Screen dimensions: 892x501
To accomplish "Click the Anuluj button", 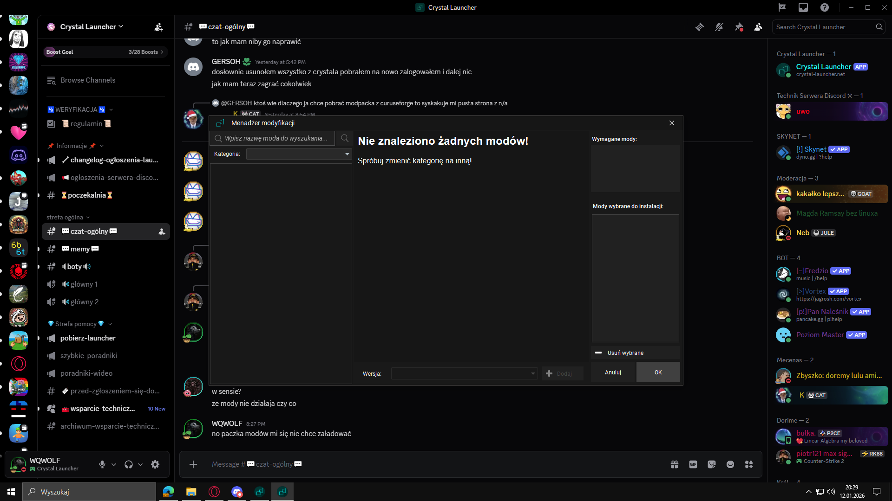I will pyautogui.click(x=613, y=373).
